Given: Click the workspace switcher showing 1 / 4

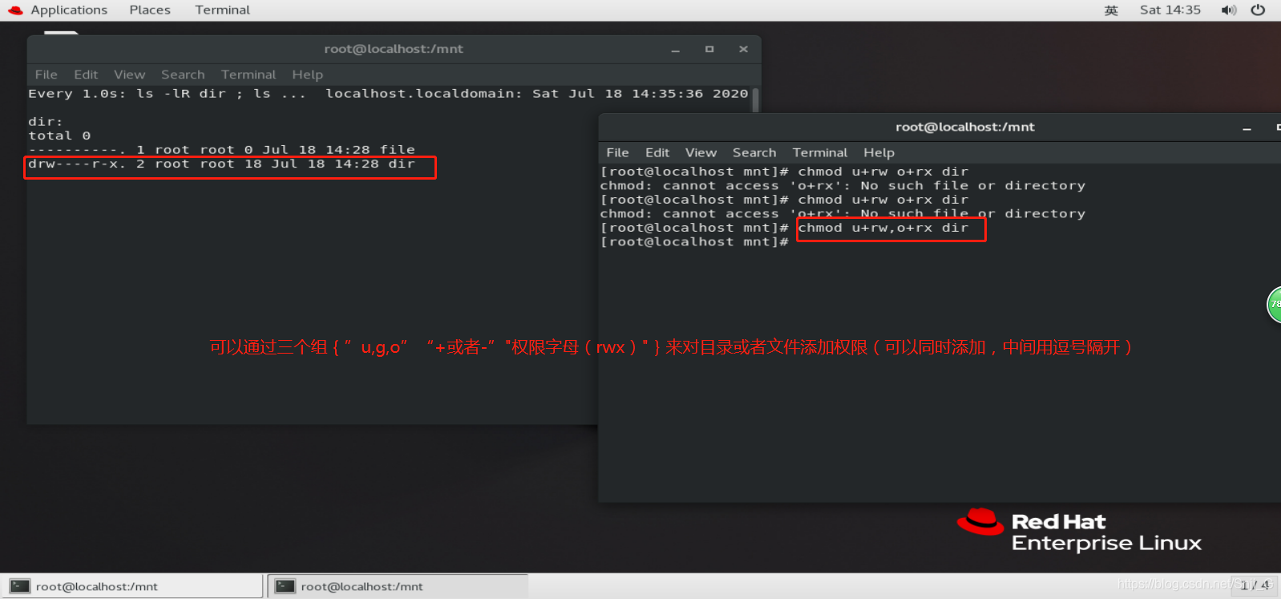Looking at the screenshot, I should coord(1255,585).
